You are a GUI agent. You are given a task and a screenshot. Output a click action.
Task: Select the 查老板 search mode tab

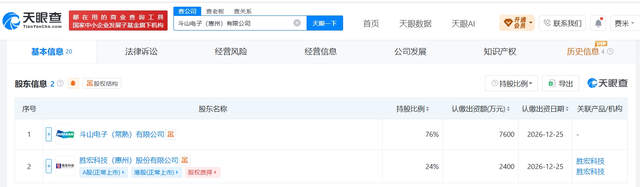point(215,11)
